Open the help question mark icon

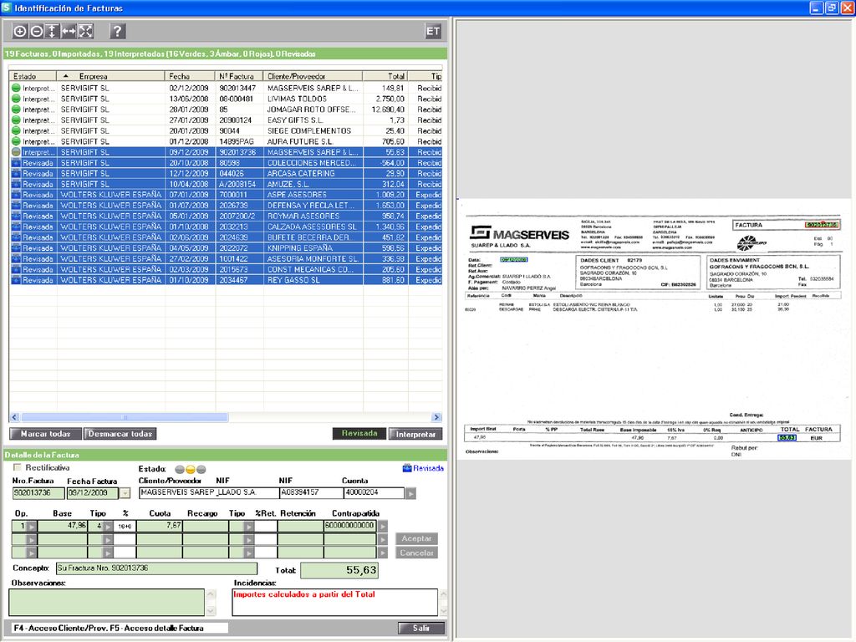pos(117,31)
